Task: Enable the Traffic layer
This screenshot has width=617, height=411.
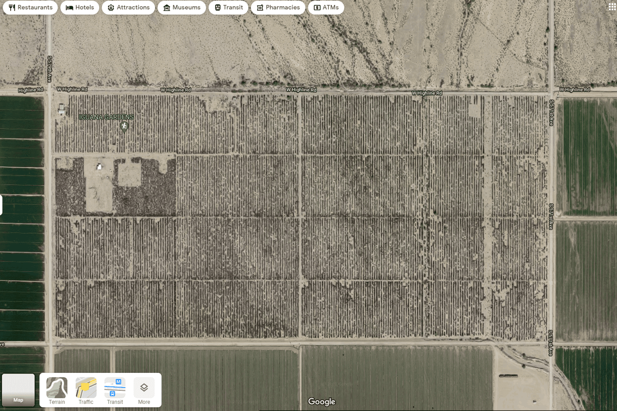Action: click(x=86, y=390)
